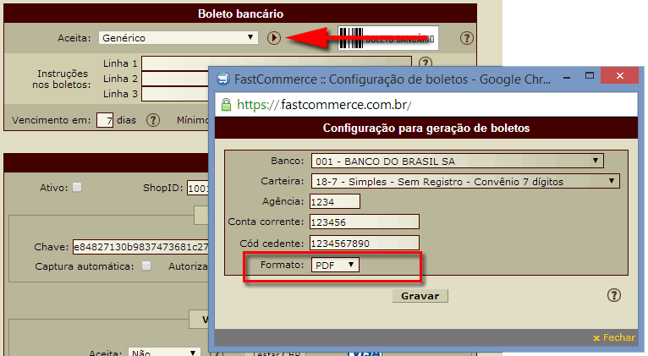The image size is (648, 356).
Task: Click FastCommerce cart icon in popup title bar
Action: [x=223, y=78]
